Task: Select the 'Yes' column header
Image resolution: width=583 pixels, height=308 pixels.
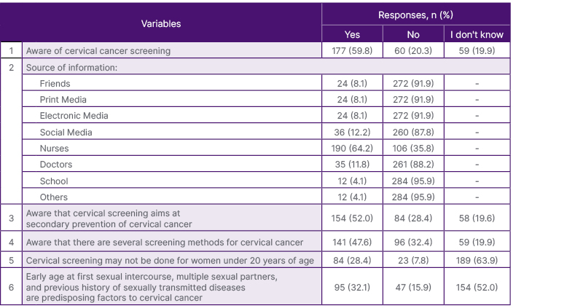Action: point(352,34)
